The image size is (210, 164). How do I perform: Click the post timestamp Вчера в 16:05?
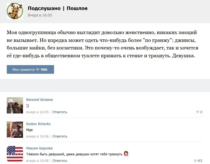[x=40, y=15]
